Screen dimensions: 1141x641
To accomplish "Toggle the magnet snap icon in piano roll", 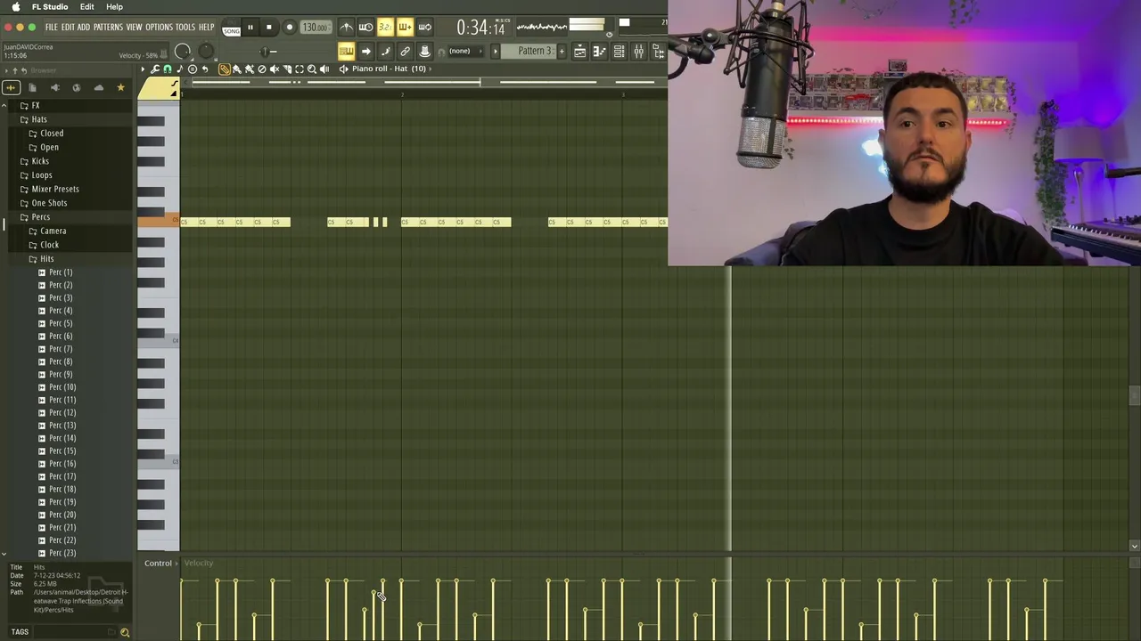I will pyautogui.click(x=167, y=69).
